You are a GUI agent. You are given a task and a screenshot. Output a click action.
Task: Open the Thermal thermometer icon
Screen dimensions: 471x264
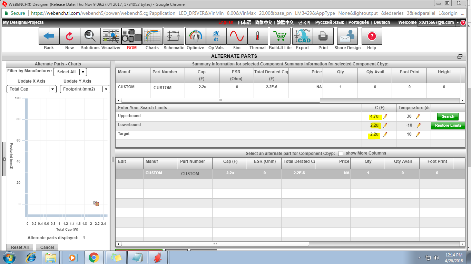257,36
